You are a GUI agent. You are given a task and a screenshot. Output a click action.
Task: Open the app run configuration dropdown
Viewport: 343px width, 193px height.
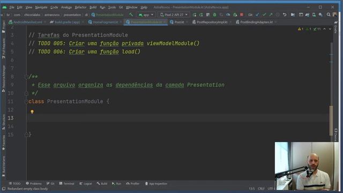tap(146, 14)
